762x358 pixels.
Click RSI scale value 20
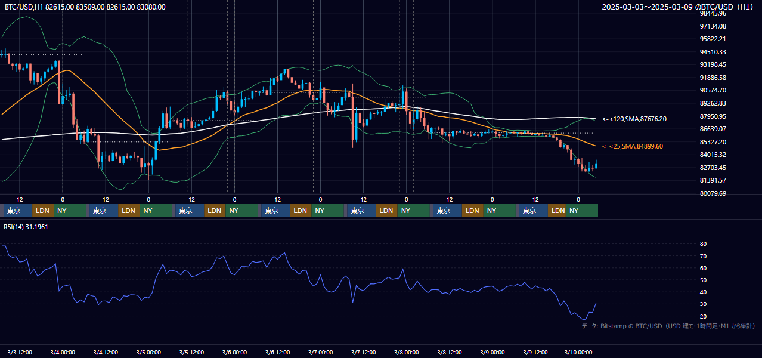click(703, 316)
